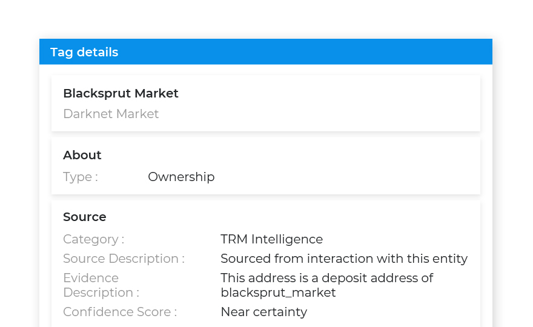This screenshot has width=533, height=327.
Task: Select the Blacksprut Market entity name
Action: tap(121, 93)
